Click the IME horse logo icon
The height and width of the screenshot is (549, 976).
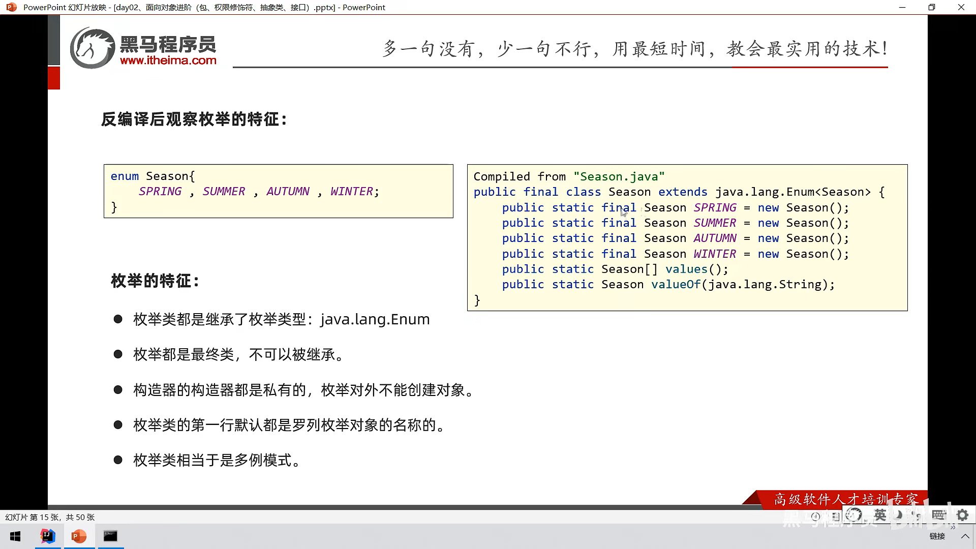(854, 515)
